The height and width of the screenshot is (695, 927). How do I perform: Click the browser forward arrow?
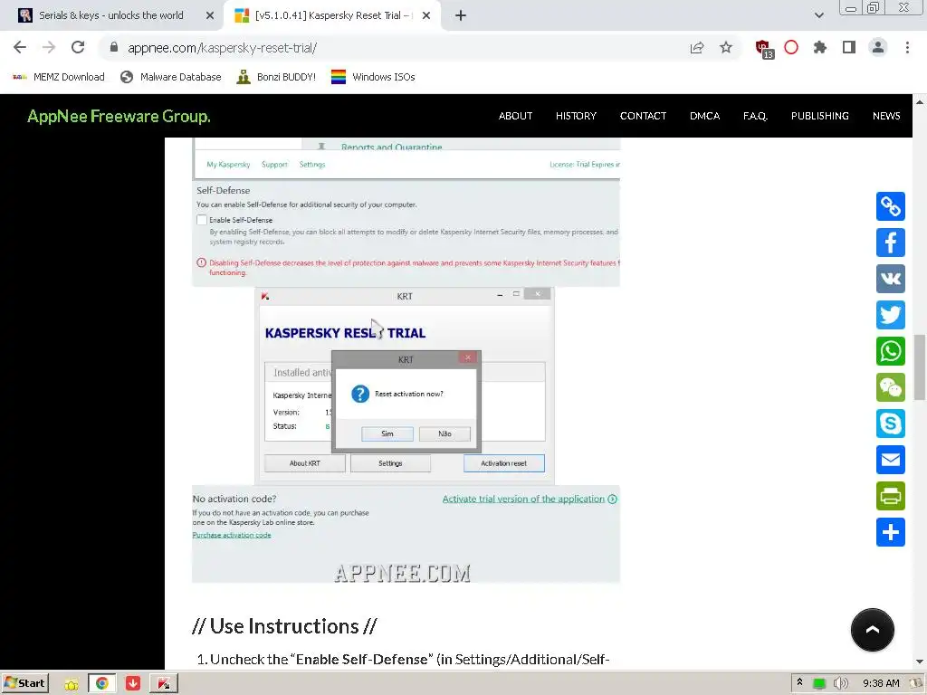49,47
